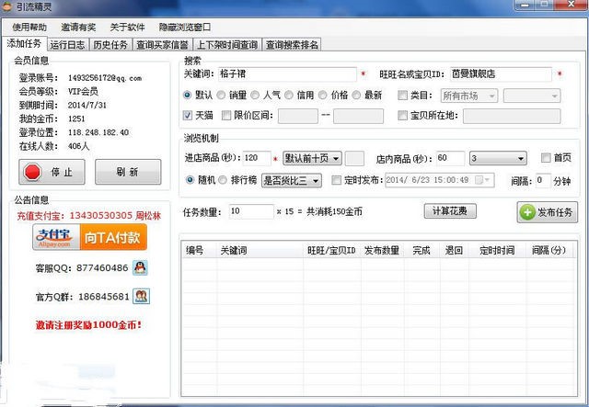The height and width of the screenshot is (407, 589).
Task: Tick the 首页 checkbox
Action: [546, 157]
